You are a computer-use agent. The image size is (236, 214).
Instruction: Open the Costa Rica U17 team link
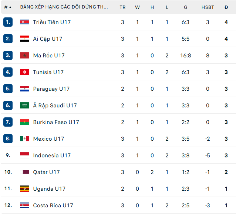pyautogui.click(x=53, y=205)
